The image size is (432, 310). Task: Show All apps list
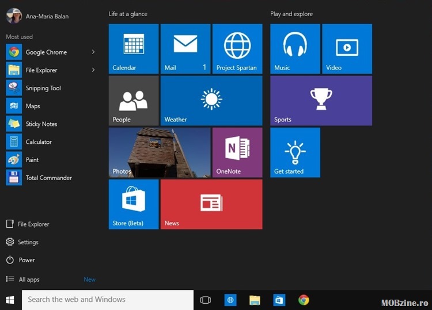[x=22, y=279]
